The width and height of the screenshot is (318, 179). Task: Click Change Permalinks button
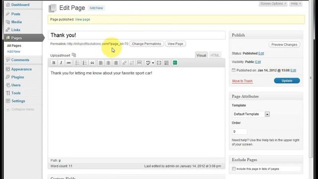tap(147, 44)
